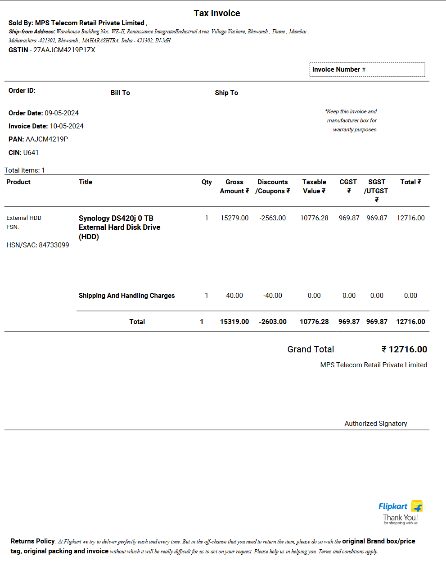Click the Flipkart shopping bag icon
This screenshot has width=446, height=561.
pyautogui.click(x=417, y=506)
